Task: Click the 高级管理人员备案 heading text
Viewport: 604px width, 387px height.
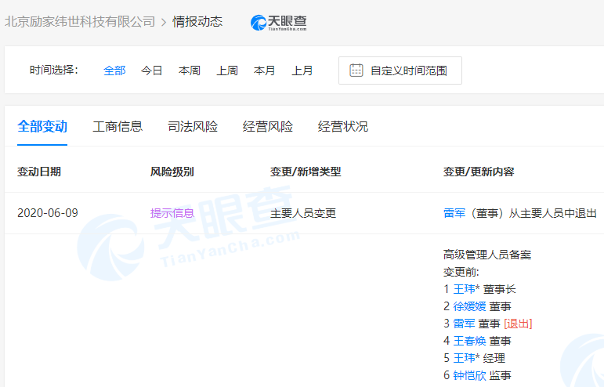Action: [x=487, y=255]
